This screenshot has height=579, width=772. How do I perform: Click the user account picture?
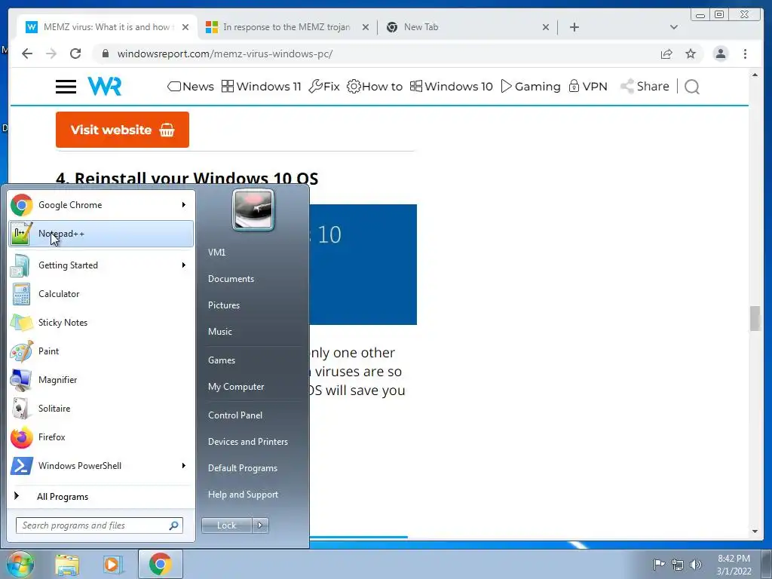pyautogui.click(x=253, y=210)
